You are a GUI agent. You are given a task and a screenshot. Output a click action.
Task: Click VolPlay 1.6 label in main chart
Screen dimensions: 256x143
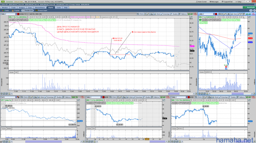point(52,20)
